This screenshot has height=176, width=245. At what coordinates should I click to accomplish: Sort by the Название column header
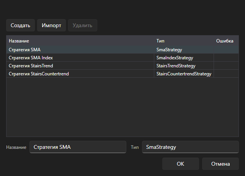tap(80, 41)
